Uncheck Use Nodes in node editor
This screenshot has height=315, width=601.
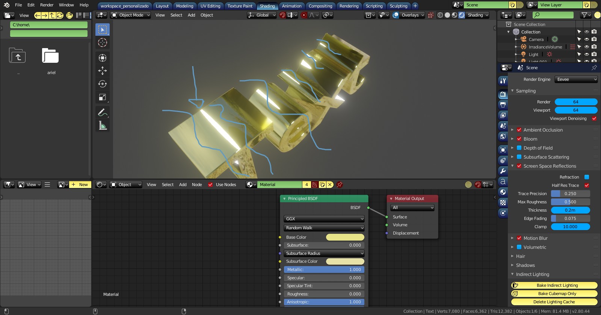coord(210,185)
